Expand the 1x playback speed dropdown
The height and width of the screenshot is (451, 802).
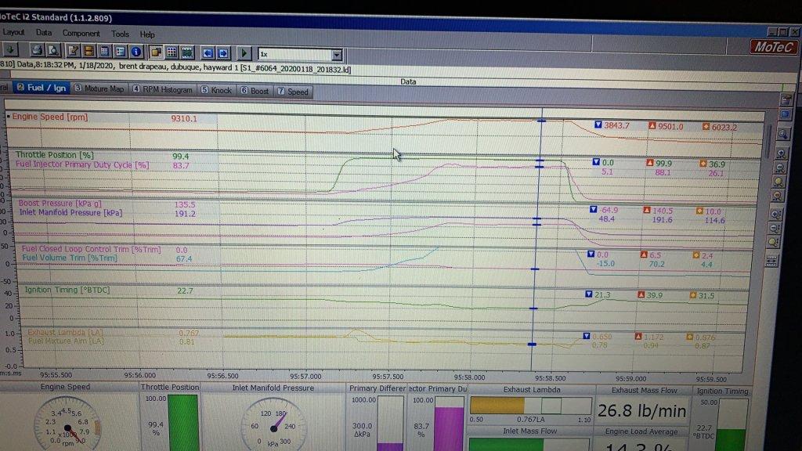[x=337, y=55]
